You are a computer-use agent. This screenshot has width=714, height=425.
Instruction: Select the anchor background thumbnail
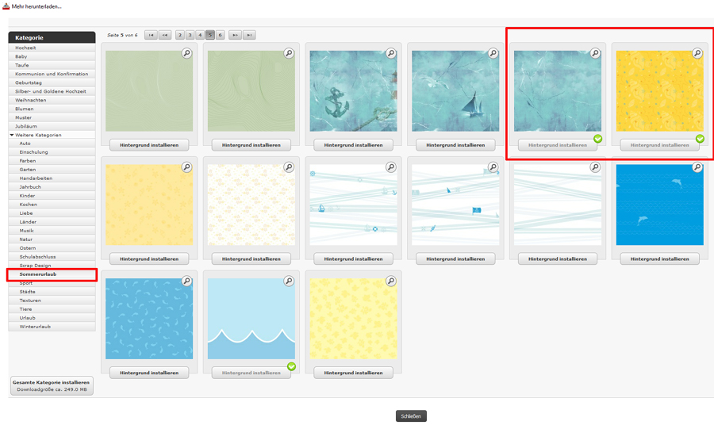[x=353, y=91]
